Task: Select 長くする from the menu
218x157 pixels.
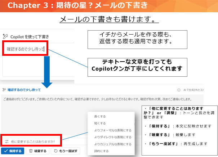Action: click(100, 116)
